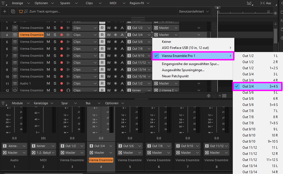Viewport: 283px width, 174px height.
Task: Toggle automation read R on track 7
Action: point(102,56)
